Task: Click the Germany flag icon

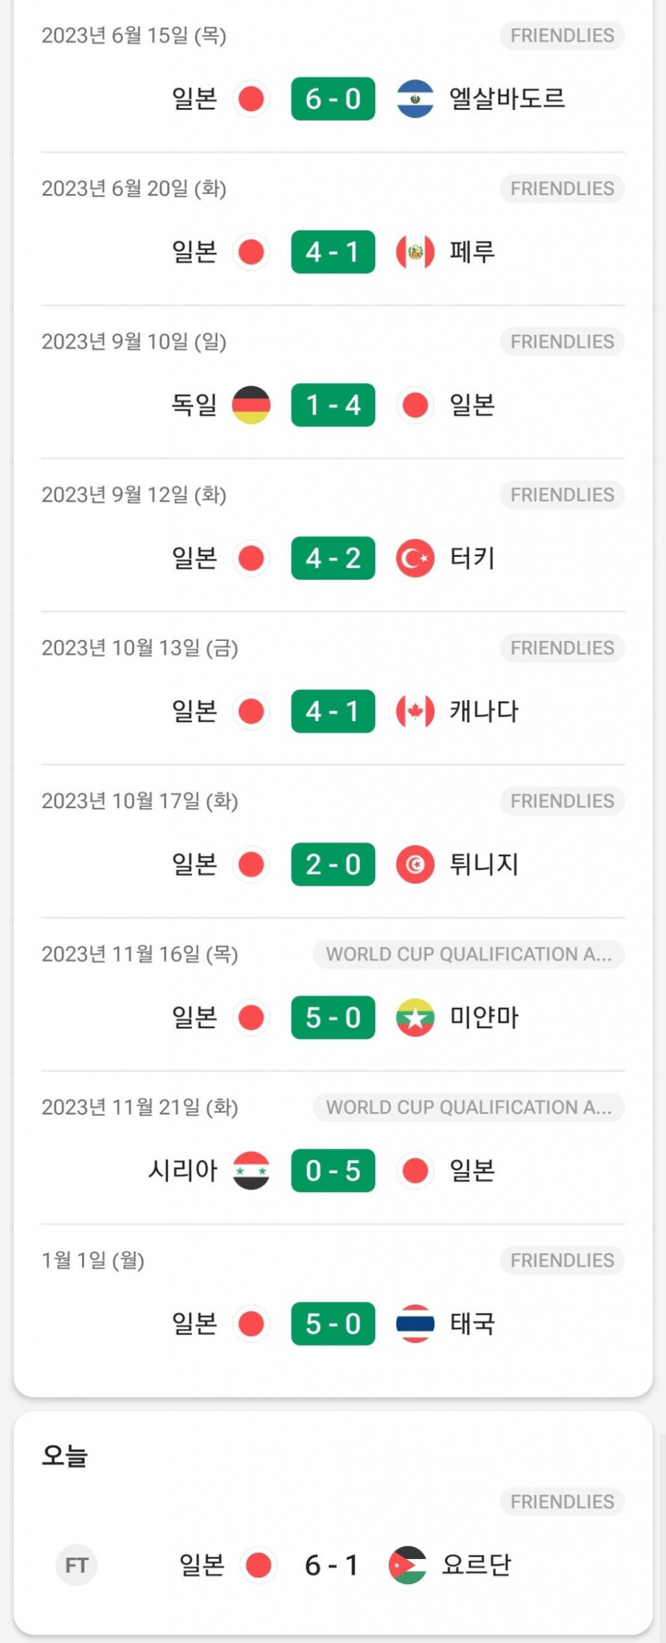Action: coord(251,405)
